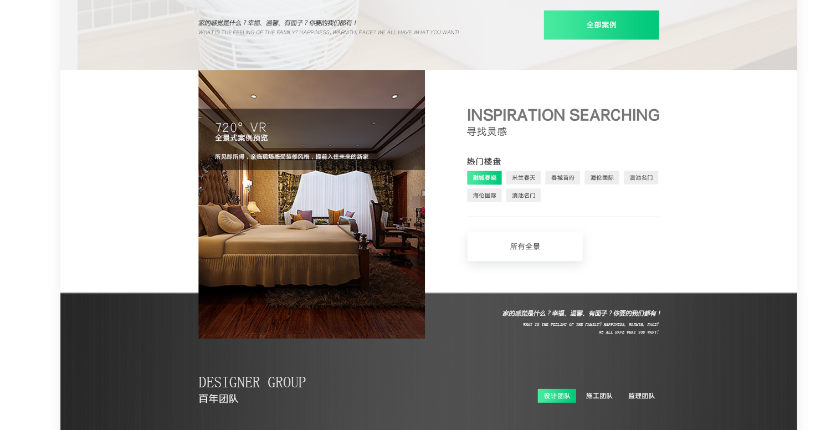Open the 监理团队 tab
The width and height of the screenshot is (831, 430).
point(642,396)
